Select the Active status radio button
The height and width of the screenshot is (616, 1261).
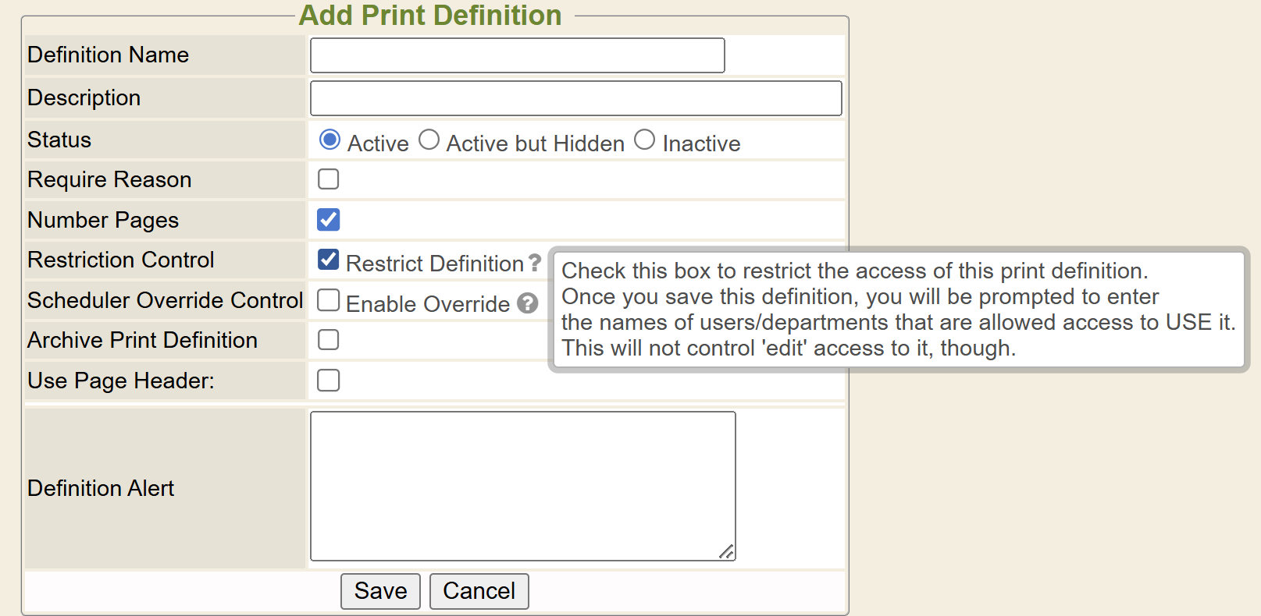(x=329, y=140)
